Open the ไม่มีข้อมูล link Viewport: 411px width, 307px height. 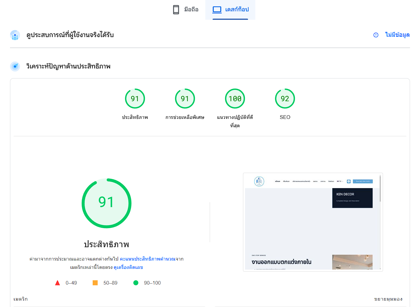pyautogui.click(x=397, y=35)
